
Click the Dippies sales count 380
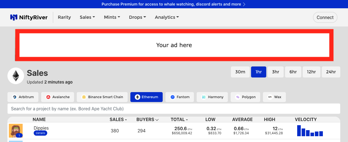pos(115,131)
